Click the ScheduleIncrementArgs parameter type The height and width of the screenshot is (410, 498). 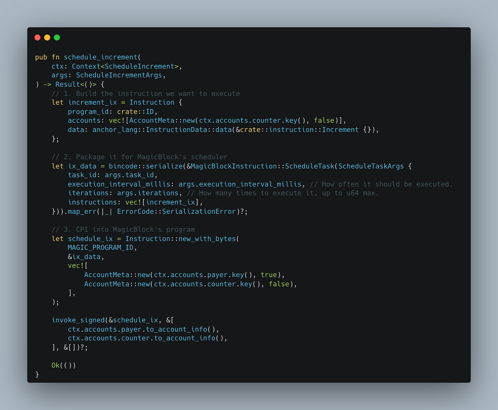click(x=119, y=75)
